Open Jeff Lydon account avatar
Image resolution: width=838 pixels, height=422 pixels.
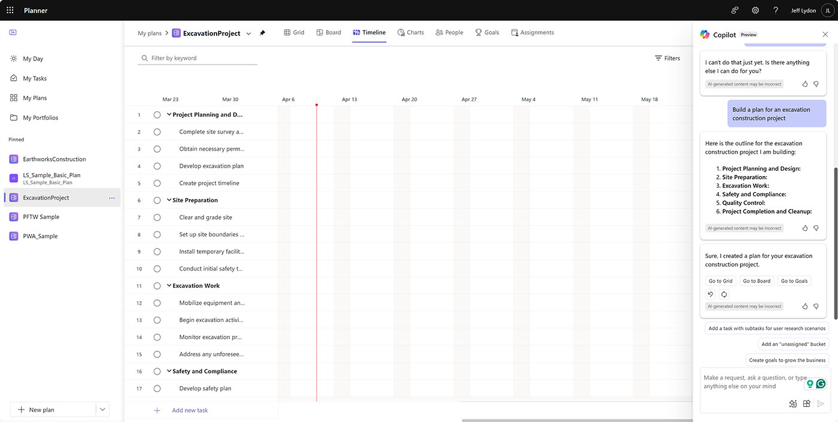[828, 10]
